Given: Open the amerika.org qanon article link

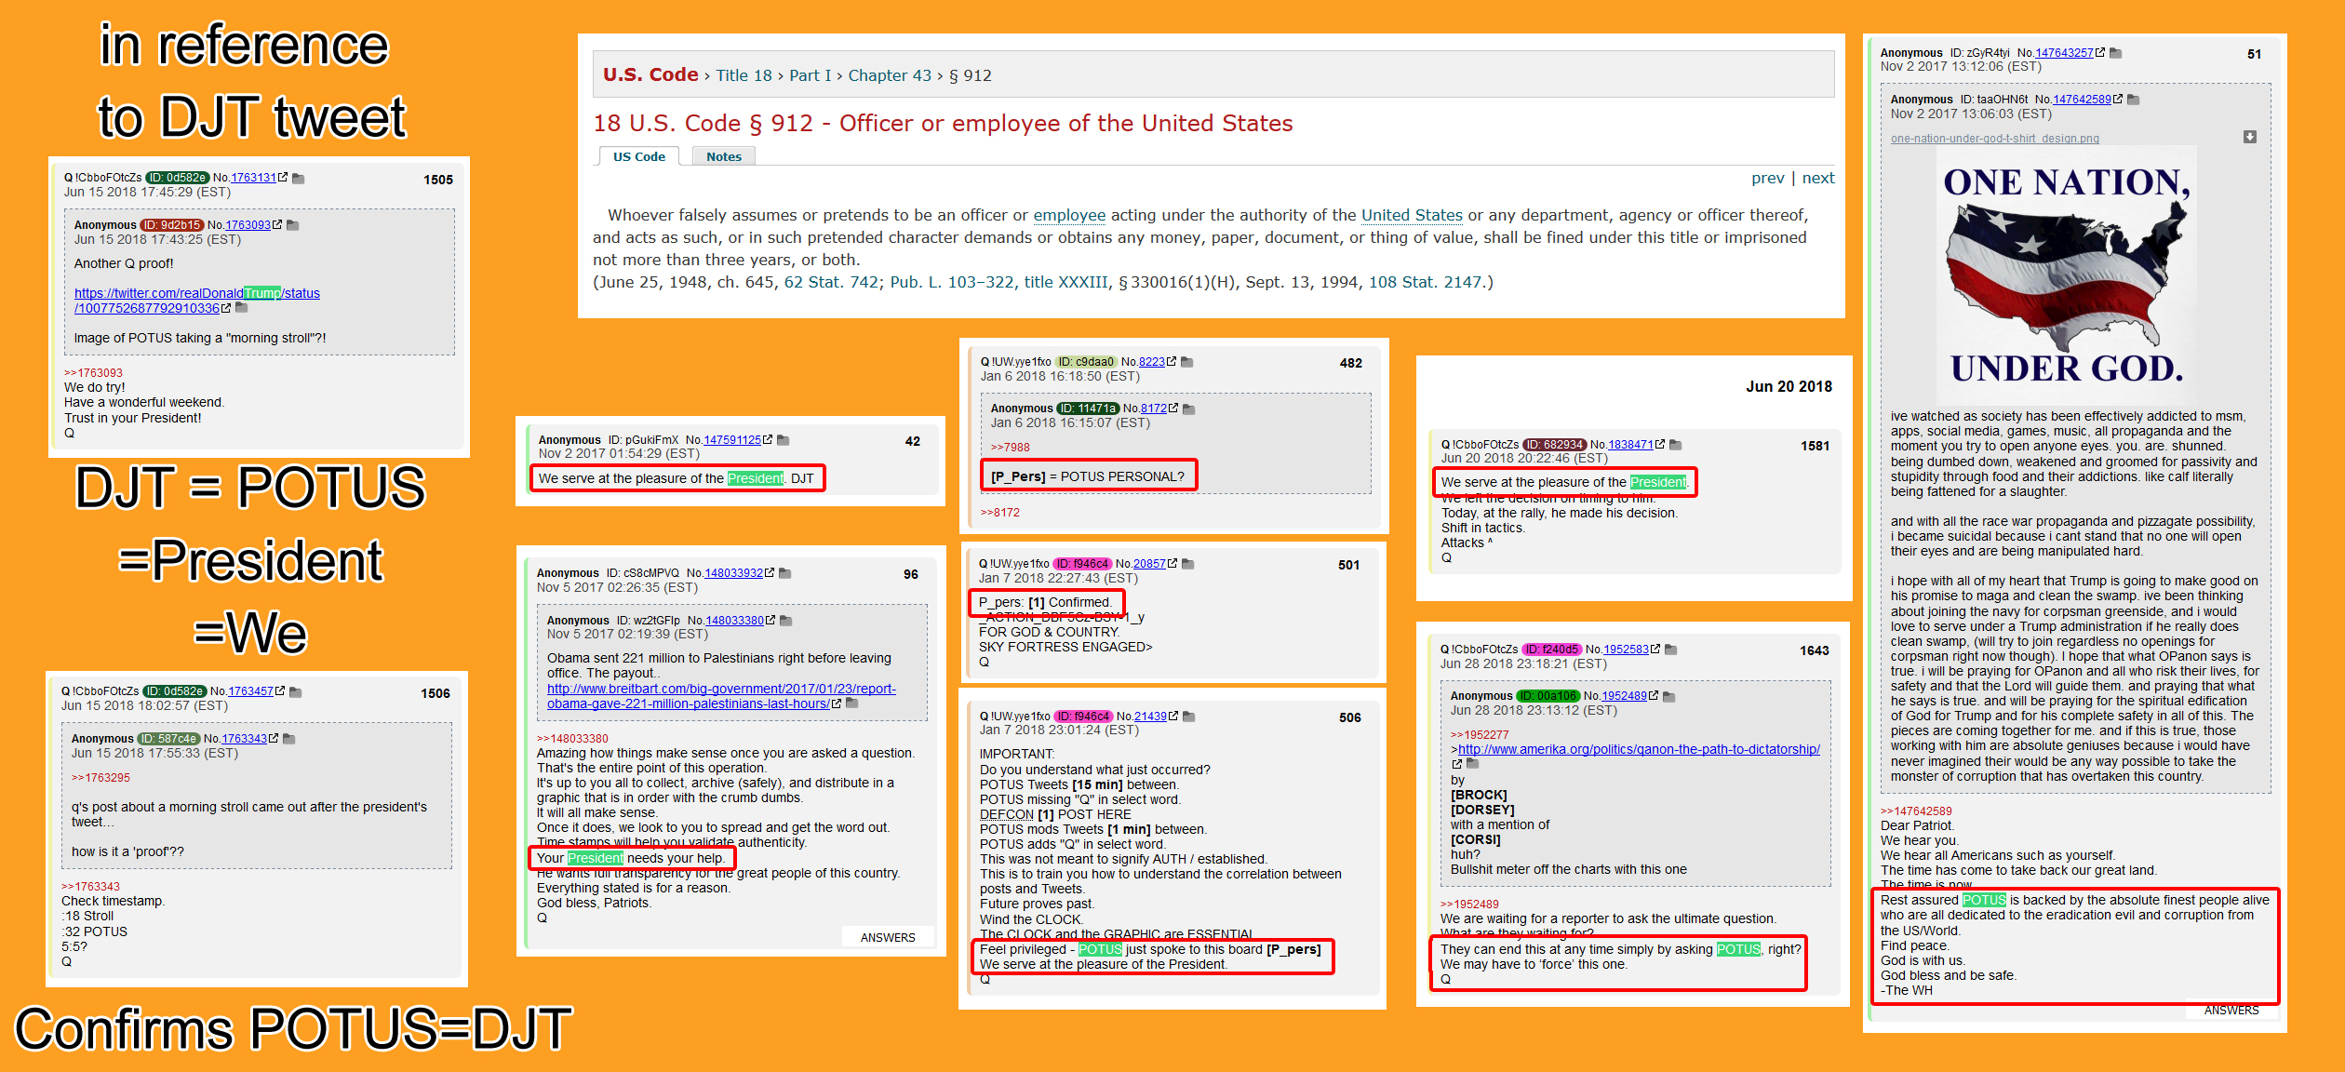Looking at the screenshot, I should pos(1638,749).
